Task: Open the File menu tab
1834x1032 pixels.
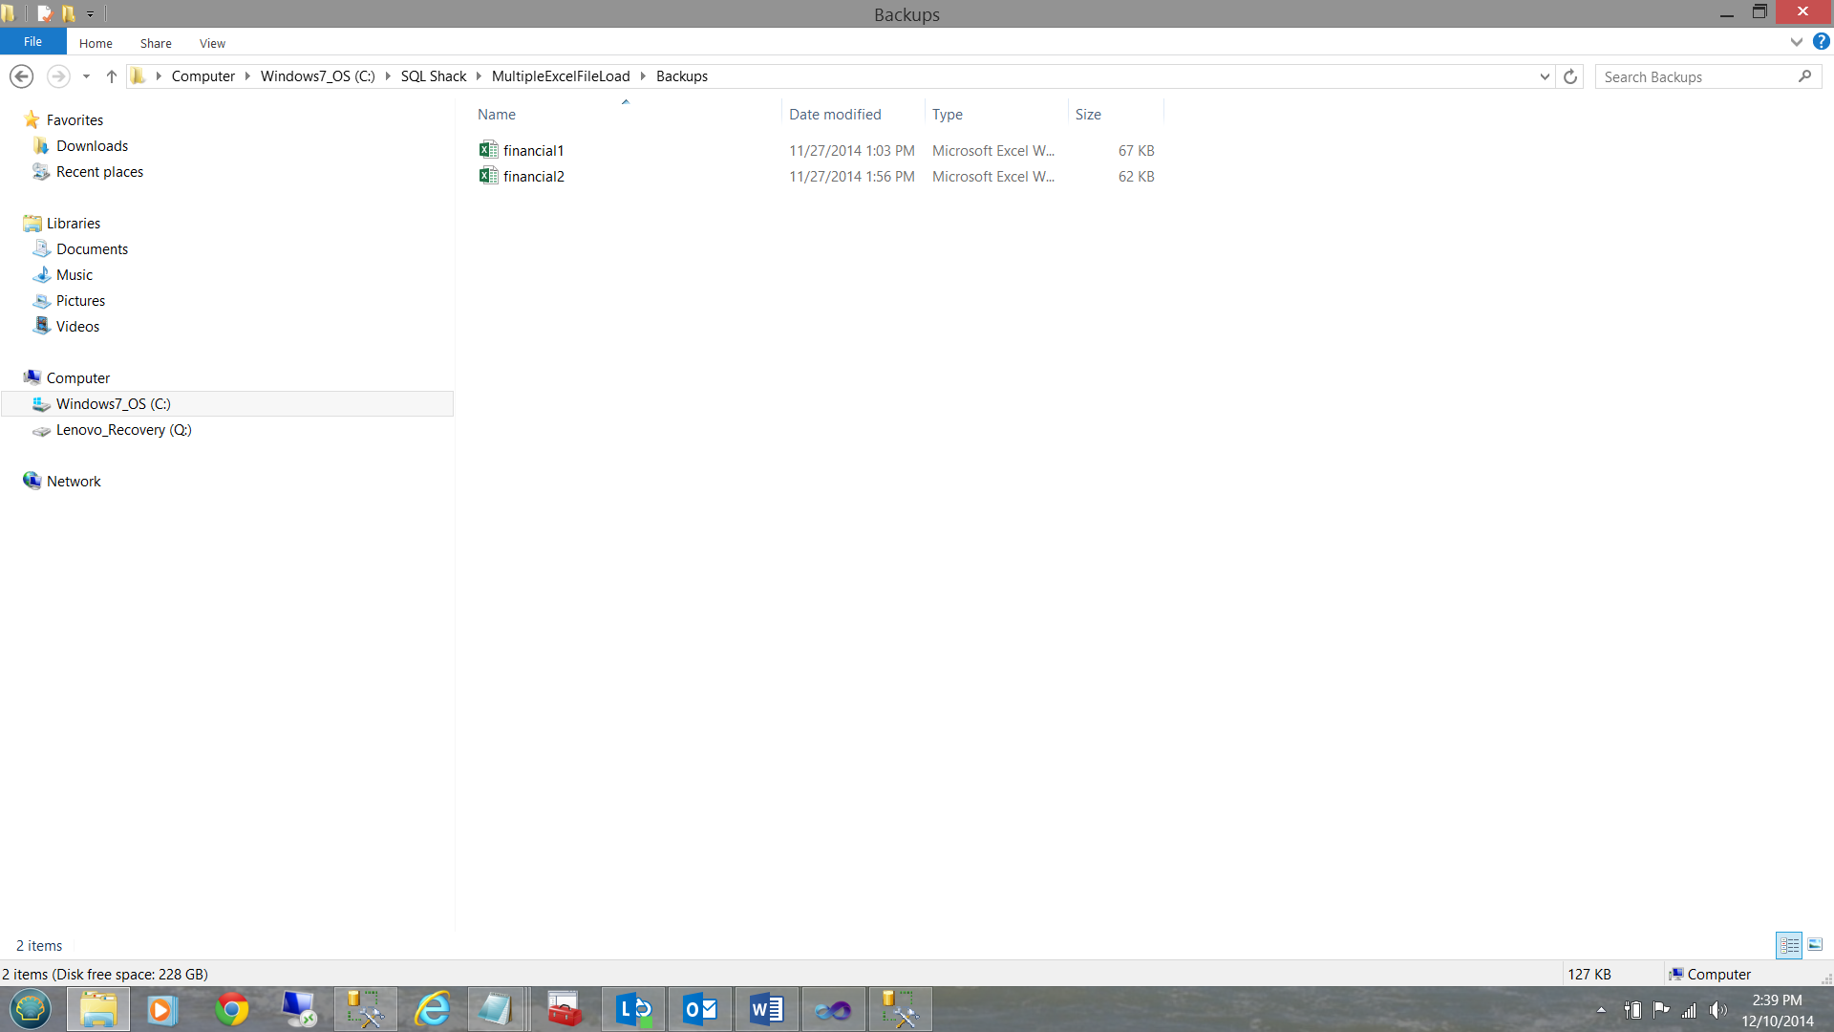Action: (x=32, y=42)
